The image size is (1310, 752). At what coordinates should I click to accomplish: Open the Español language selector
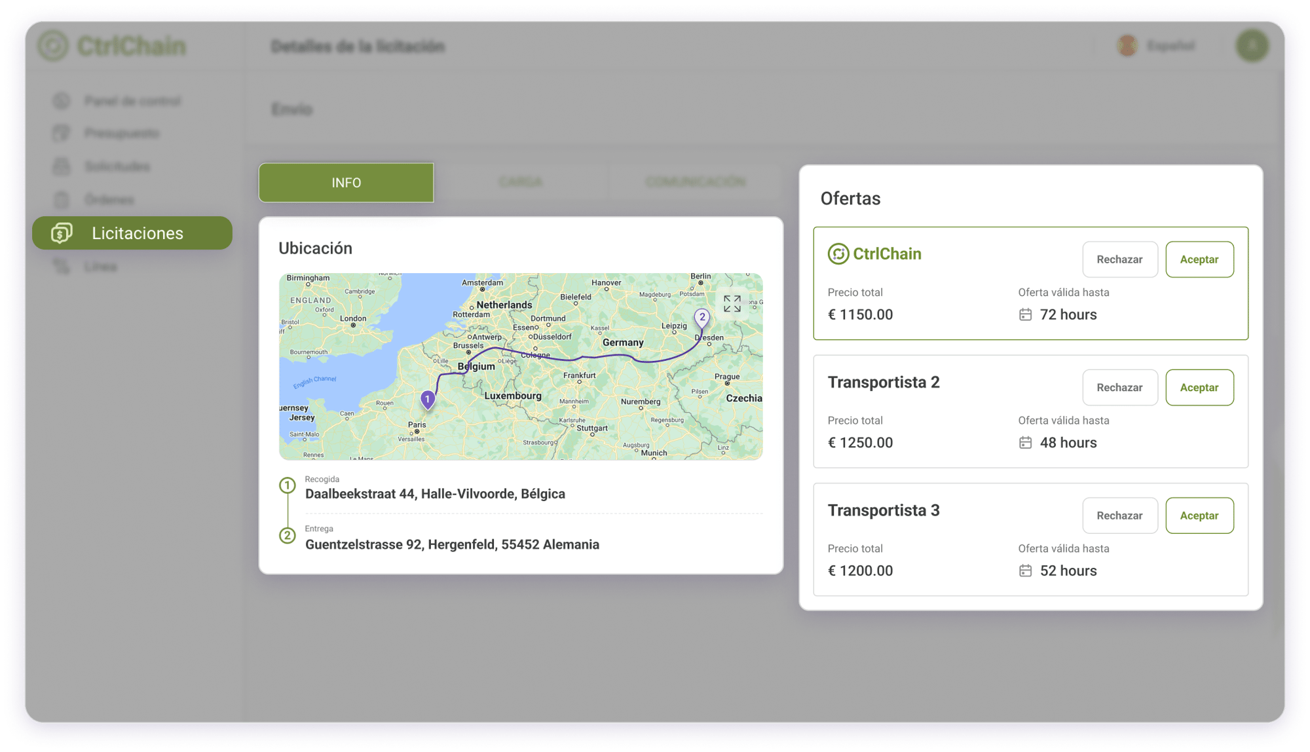coord(1157,46)
